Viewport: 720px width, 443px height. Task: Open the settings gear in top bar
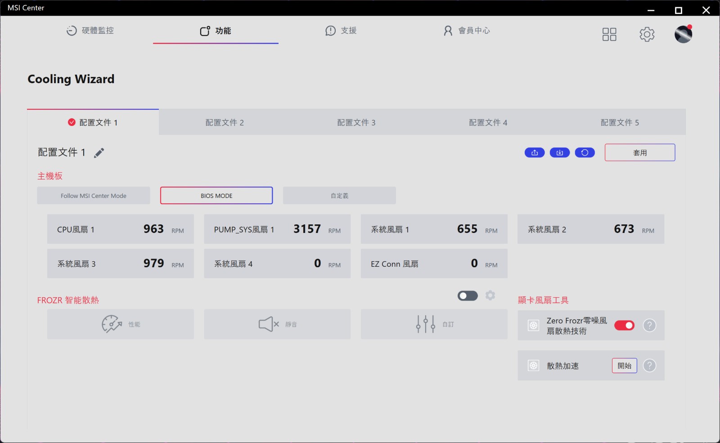pos(647,34)
